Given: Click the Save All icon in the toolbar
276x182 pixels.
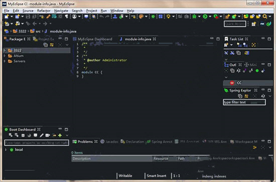Looking at the screenshot, I should point(34,16).
